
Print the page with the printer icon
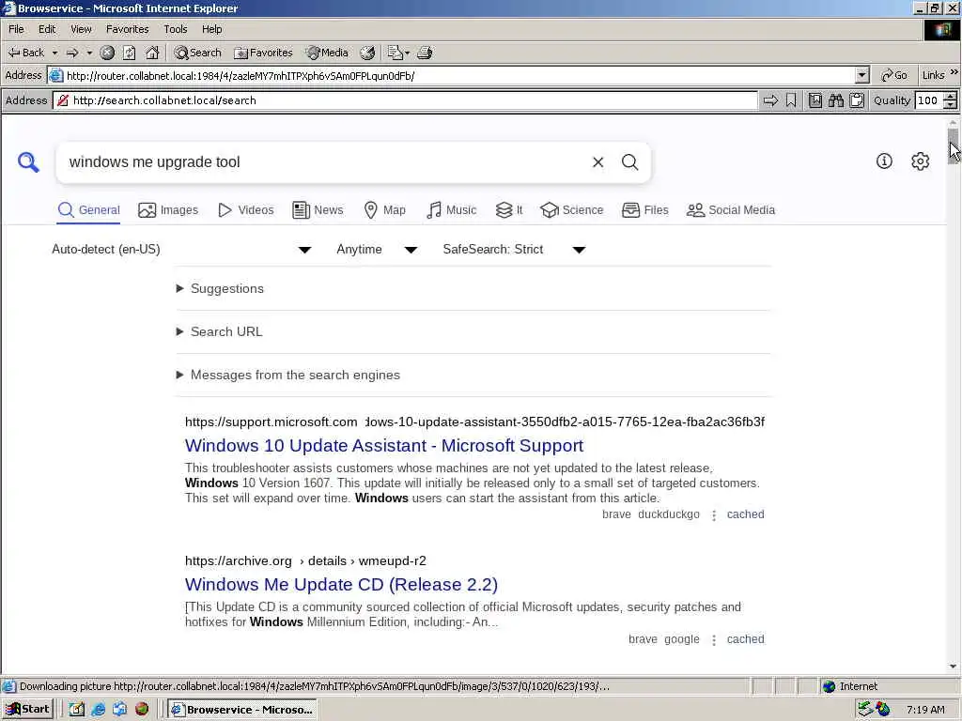click(x=425, y=53)
